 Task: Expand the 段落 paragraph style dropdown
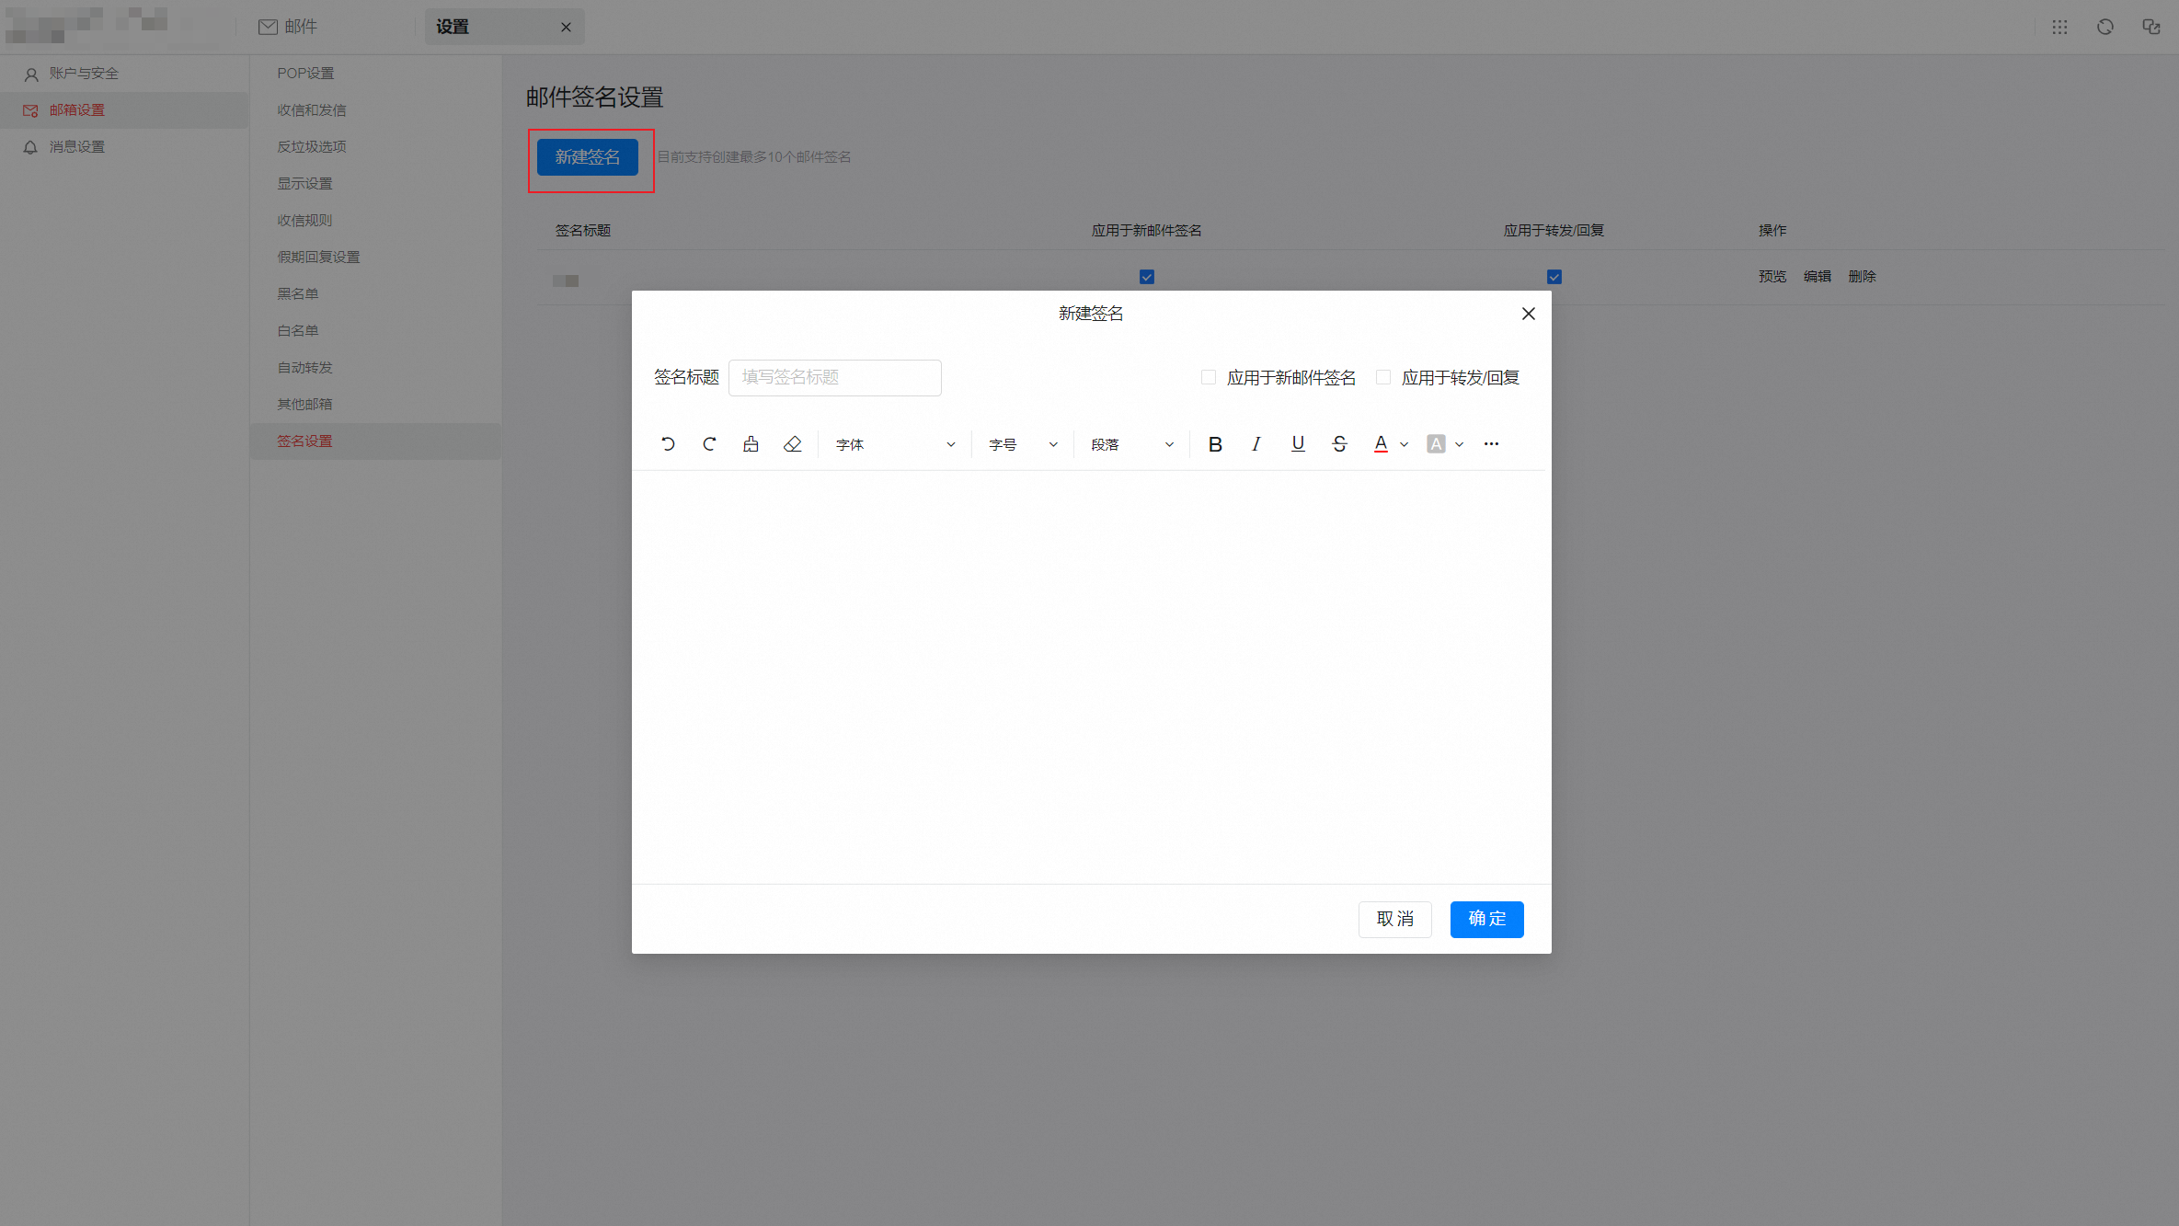(x=1130, y=443)
